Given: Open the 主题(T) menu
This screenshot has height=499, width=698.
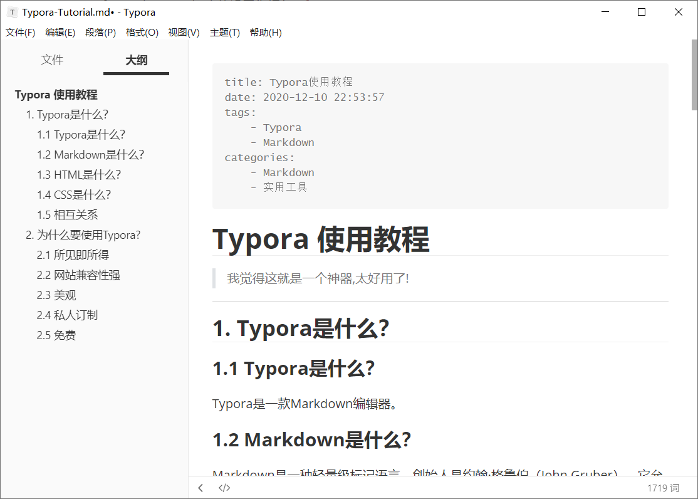Looking at the screenshot, I should 225,33.
